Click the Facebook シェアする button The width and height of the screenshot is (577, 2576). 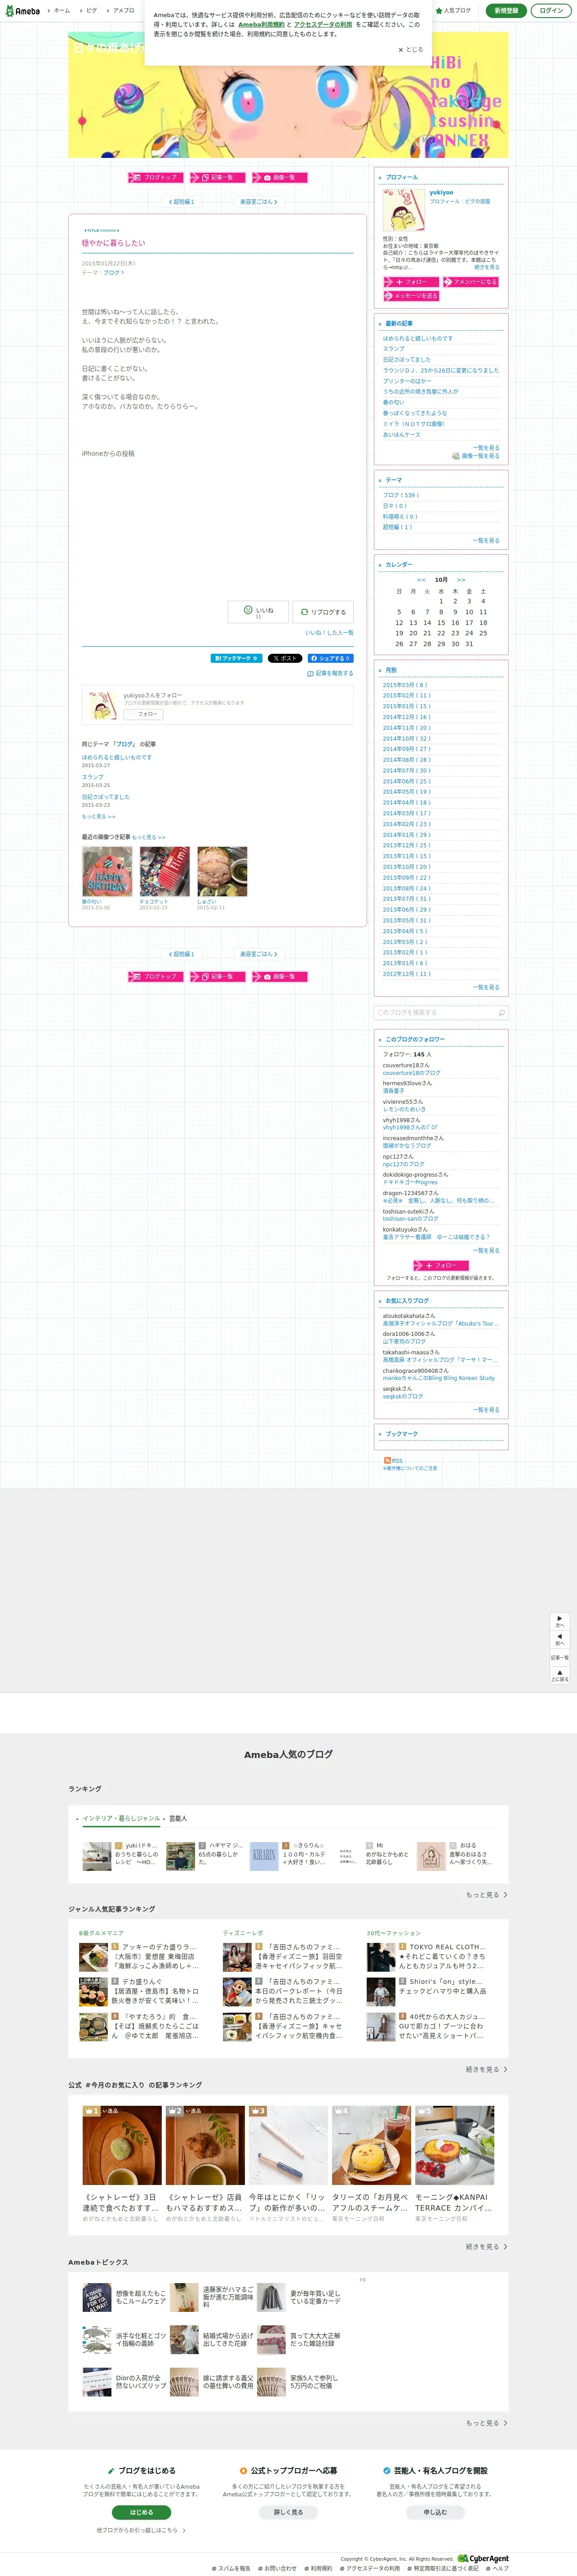click(330, 658)
